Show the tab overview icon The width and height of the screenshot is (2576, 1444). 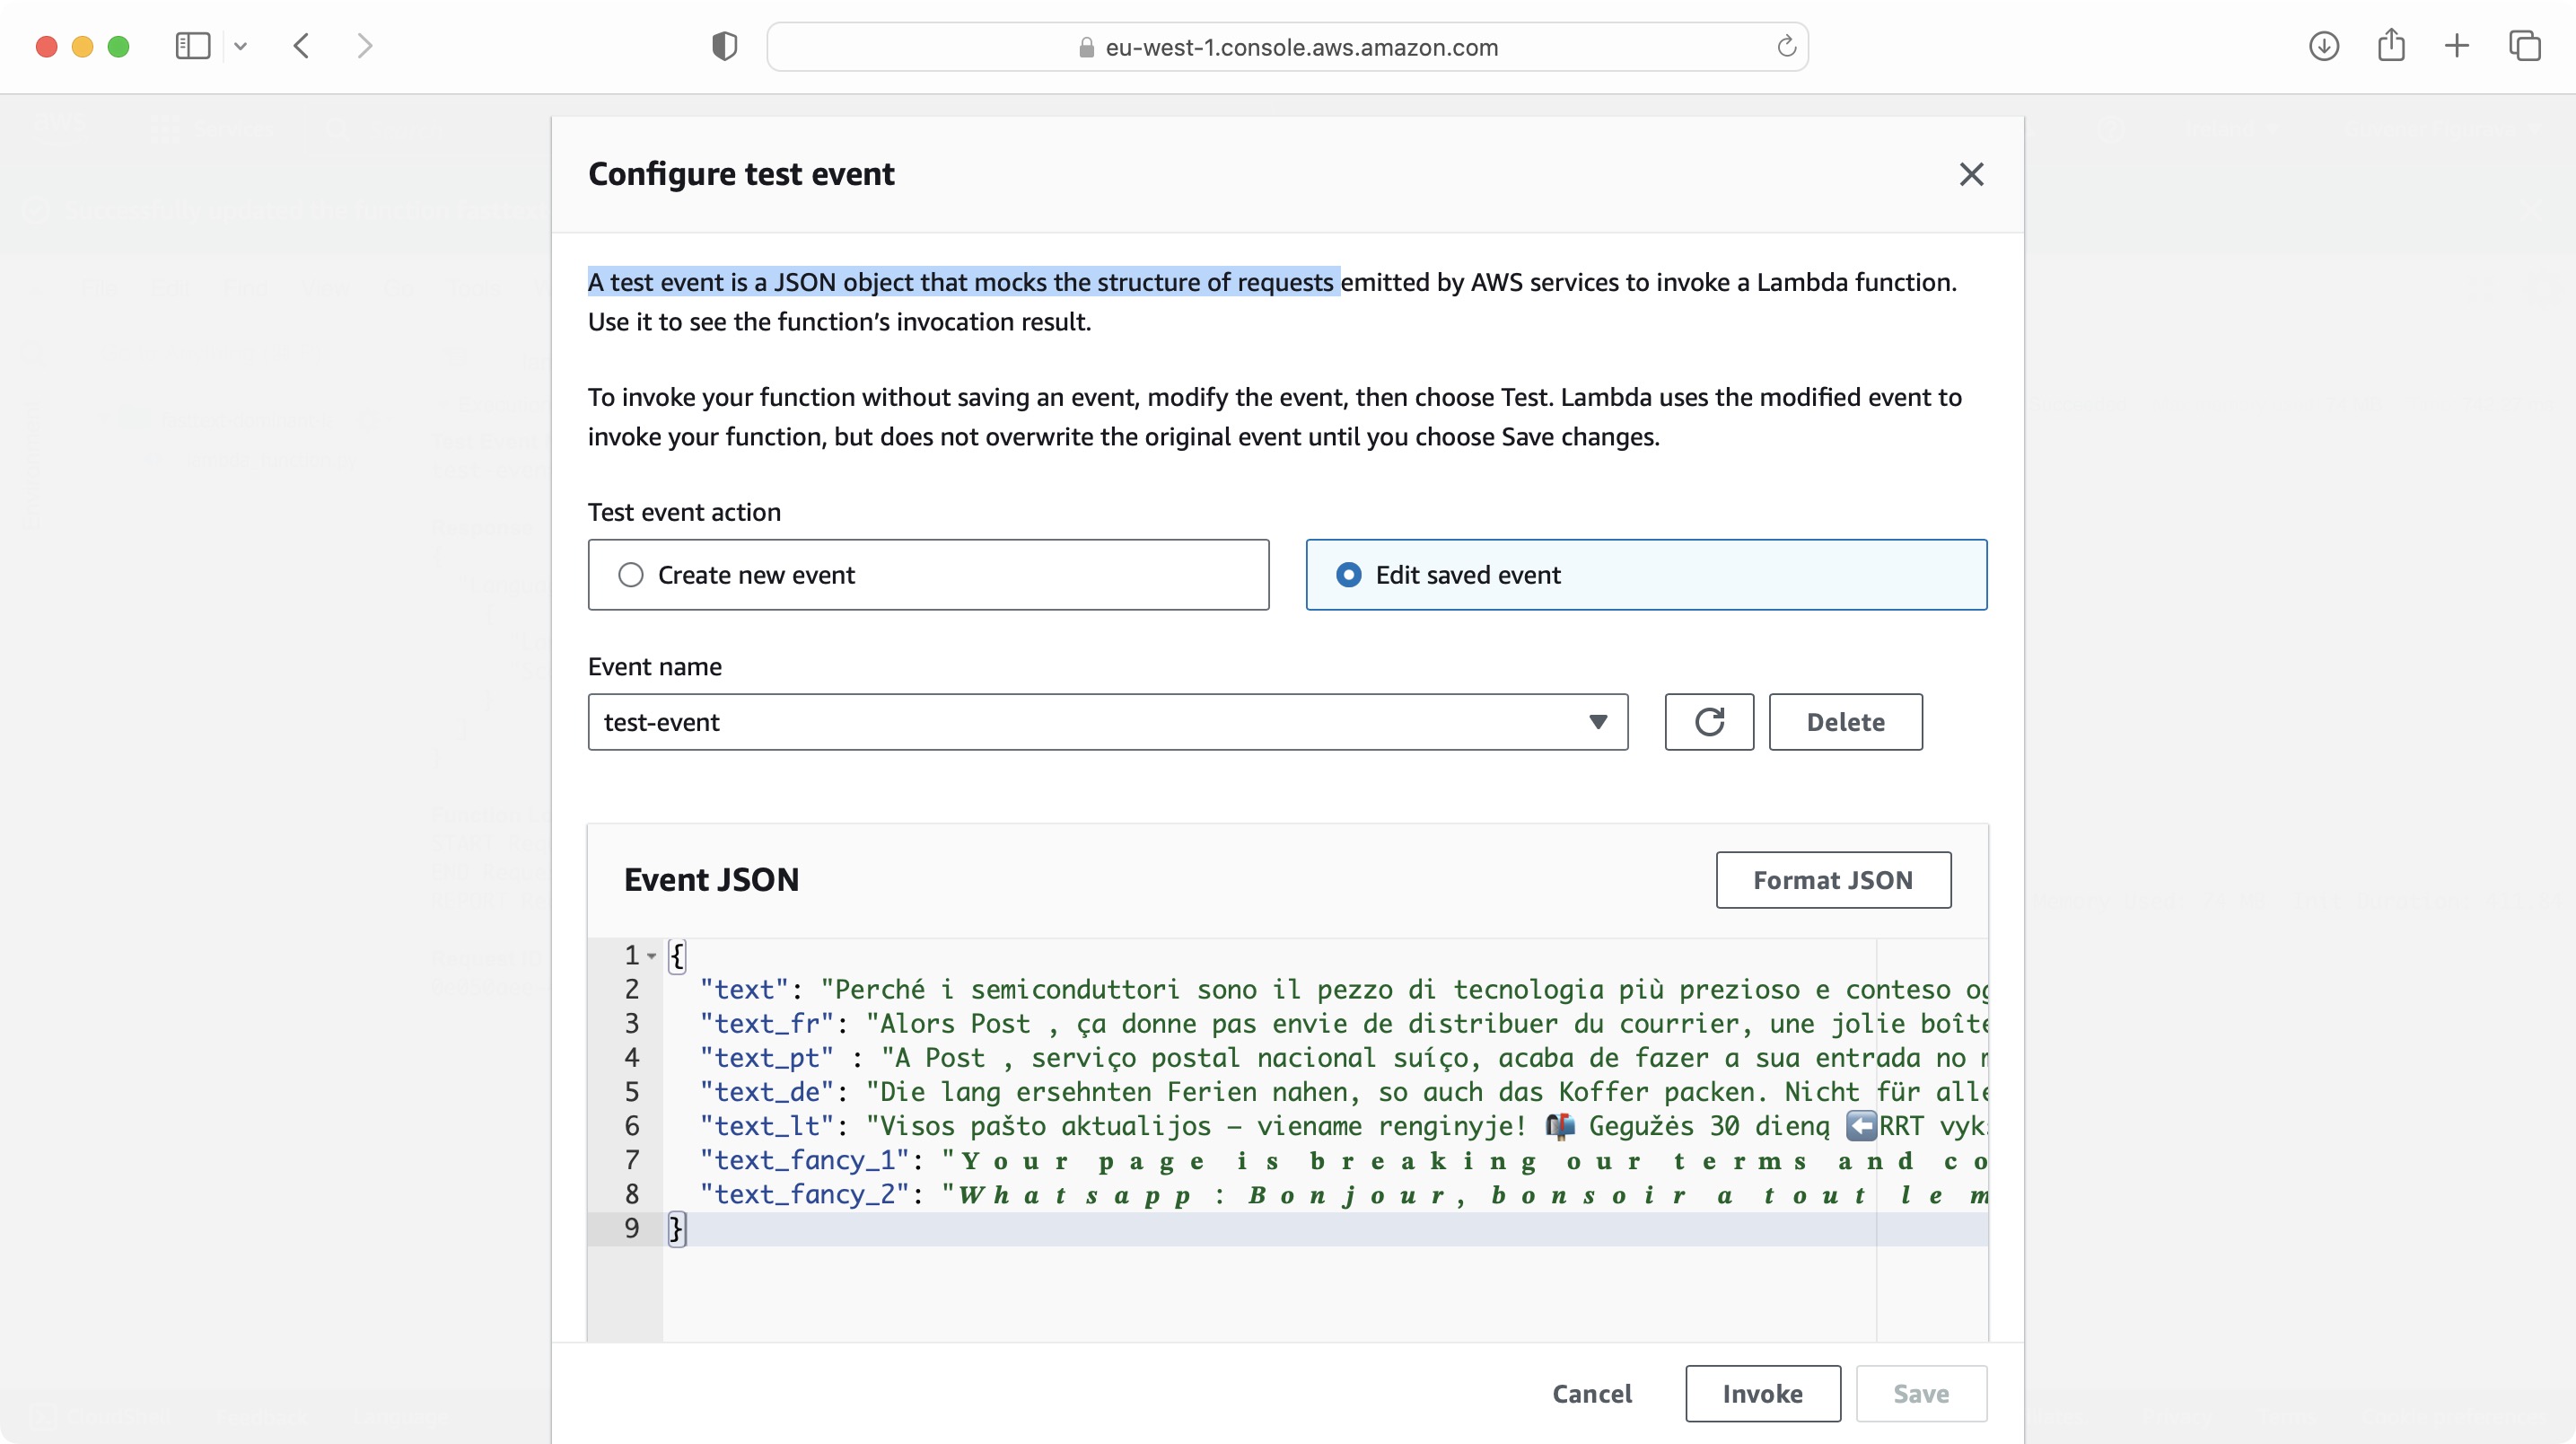pyautogui.click(x=2523, y=46)
